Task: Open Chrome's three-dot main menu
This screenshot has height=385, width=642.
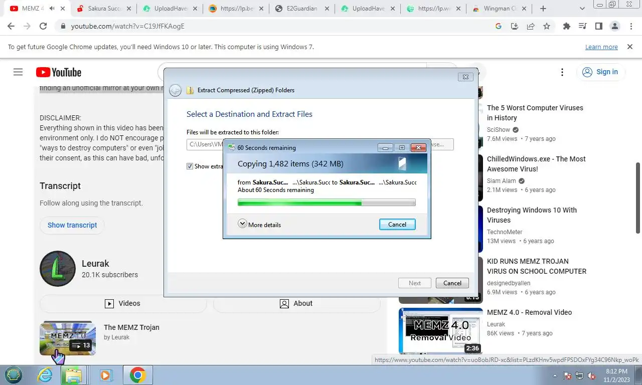Action: tap(630, 26)
